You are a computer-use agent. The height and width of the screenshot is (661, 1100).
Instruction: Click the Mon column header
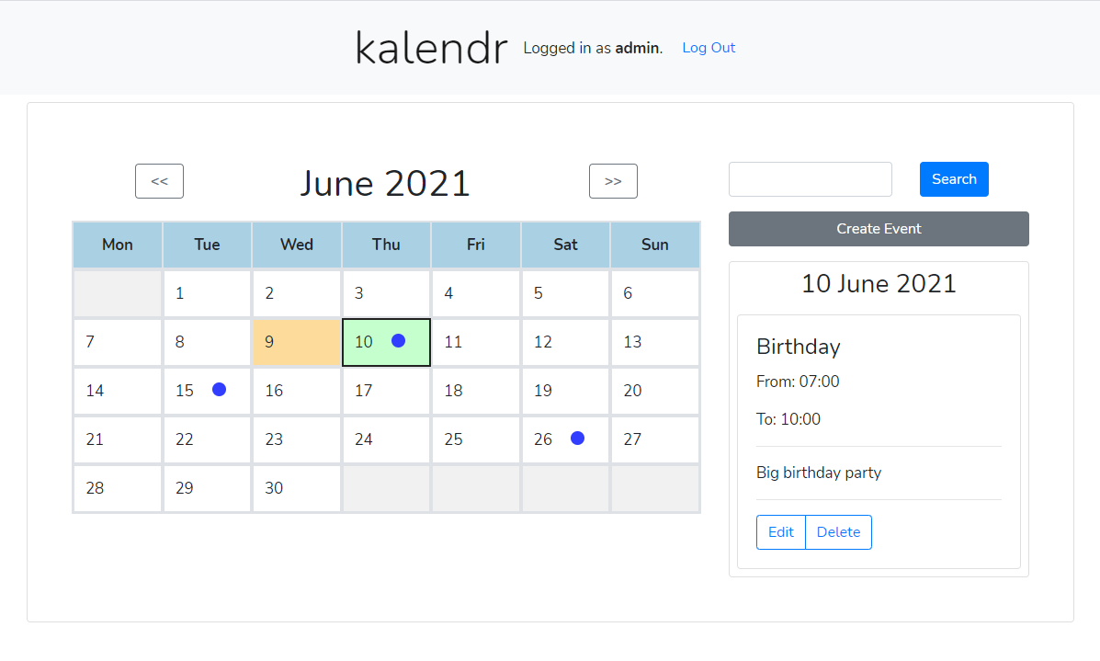pos(117,245)
